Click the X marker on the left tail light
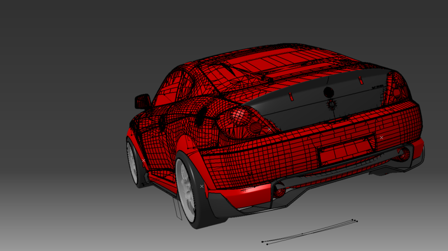This screenshot has height=251, width=448. point(269,129)
